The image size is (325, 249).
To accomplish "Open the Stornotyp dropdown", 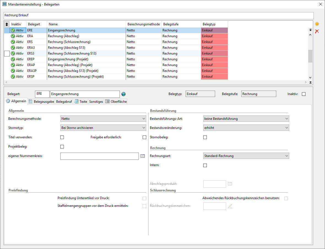I will coord(103,128).
